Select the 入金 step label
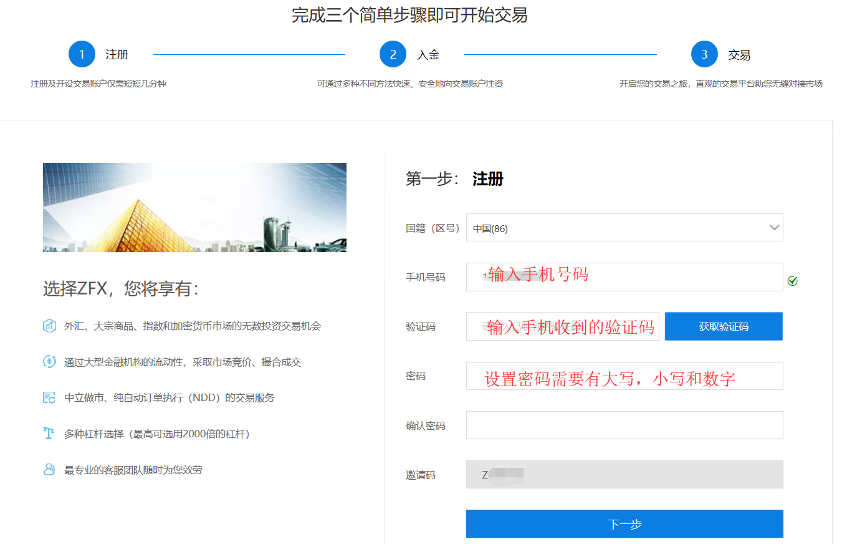 [428, 55]
